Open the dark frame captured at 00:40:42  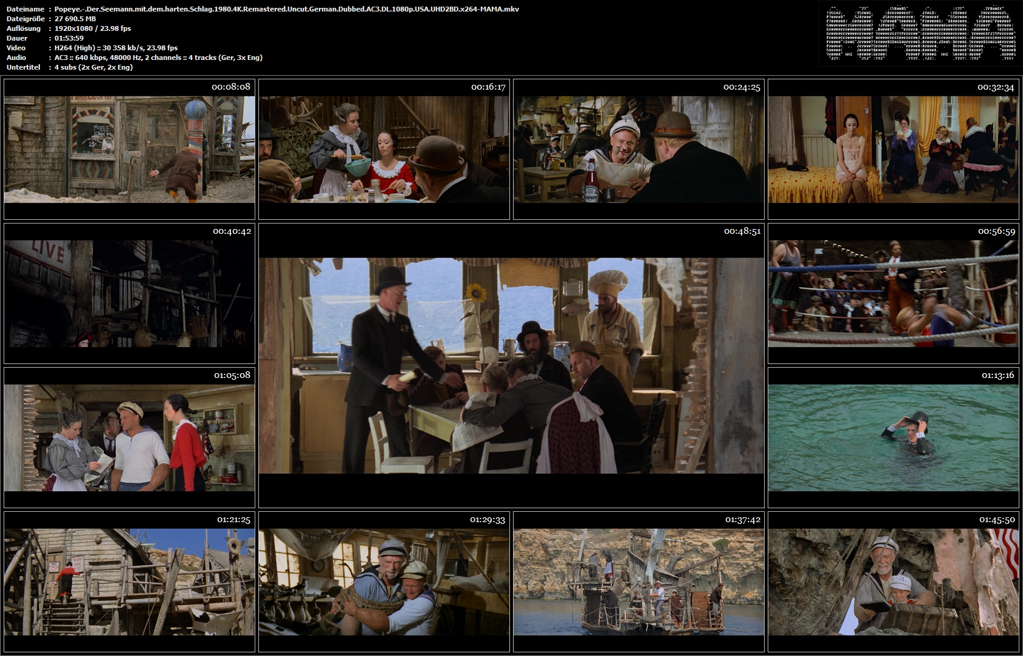pyautogui.click(x=129, y=293)
